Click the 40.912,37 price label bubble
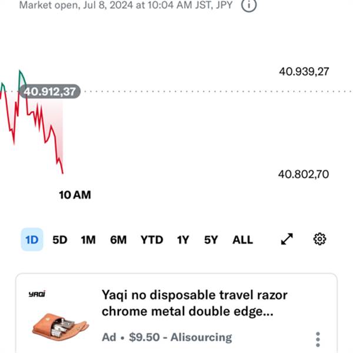353x353 pixels. point(50,92)
